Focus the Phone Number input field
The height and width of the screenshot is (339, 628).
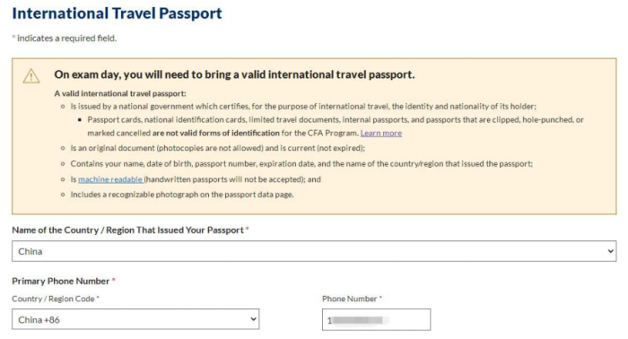(x=376, y=320)
